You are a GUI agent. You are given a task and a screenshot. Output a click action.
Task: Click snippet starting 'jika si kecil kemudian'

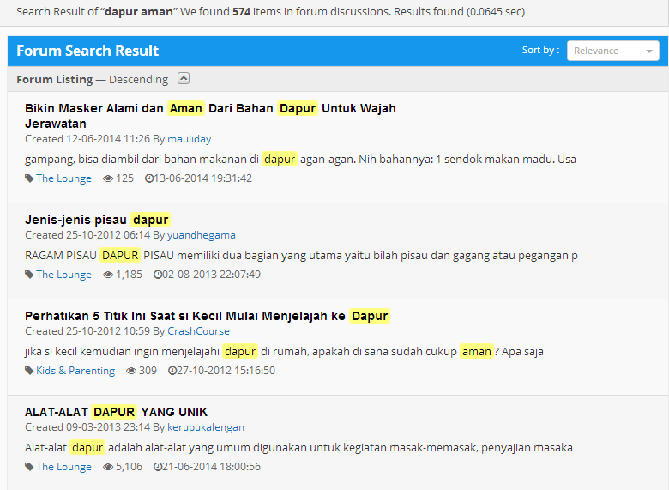click(x=284, y=351)
